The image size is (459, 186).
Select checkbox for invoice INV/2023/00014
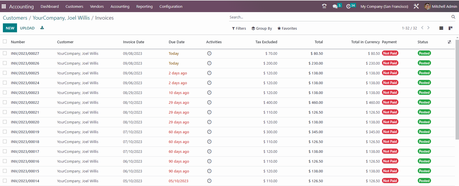coord(5,181)
